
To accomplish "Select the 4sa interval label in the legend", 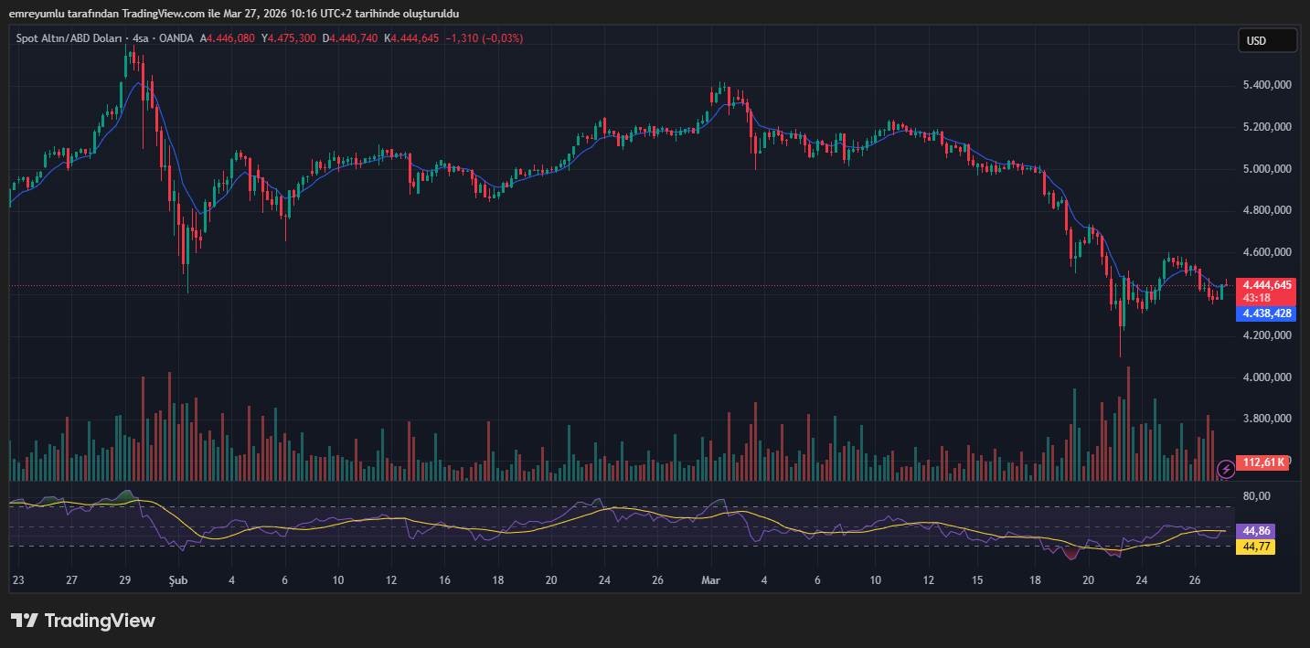I will coord(141,38).
